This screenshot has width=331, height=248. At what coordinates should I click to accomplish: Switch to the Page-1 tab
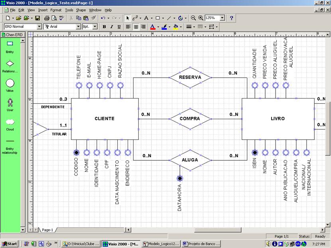point(47,230)
